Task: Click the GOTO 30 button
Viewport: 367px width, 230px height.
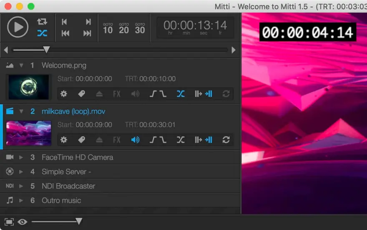Action: point(140,28)
